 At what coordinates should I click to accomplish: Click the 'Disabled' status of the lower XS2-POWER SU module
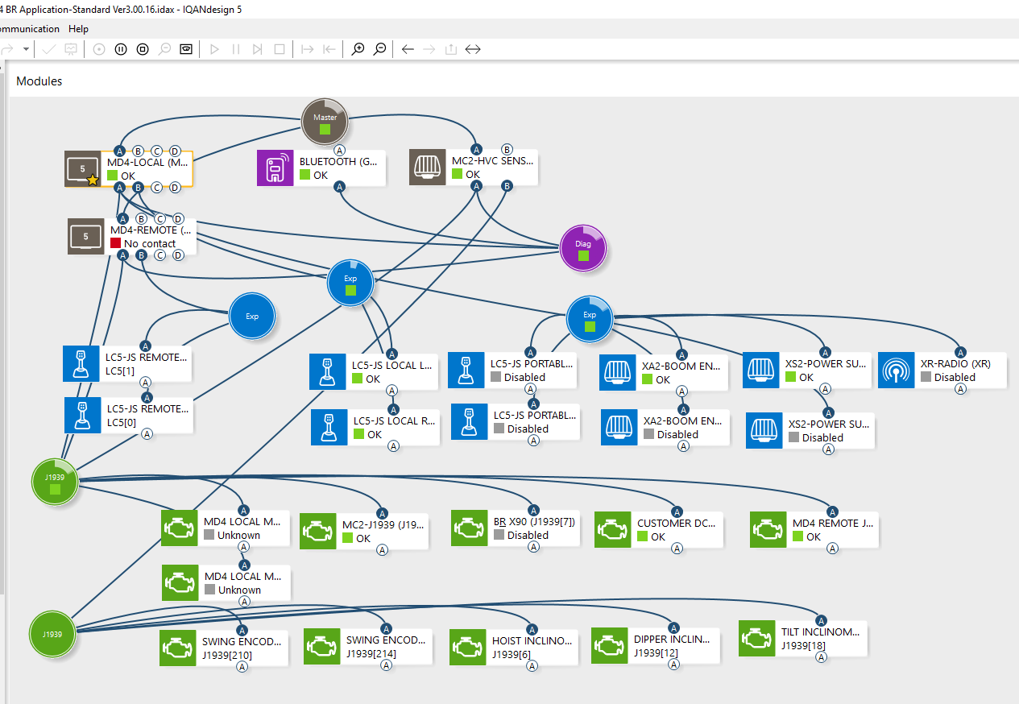tap(822, 437)
